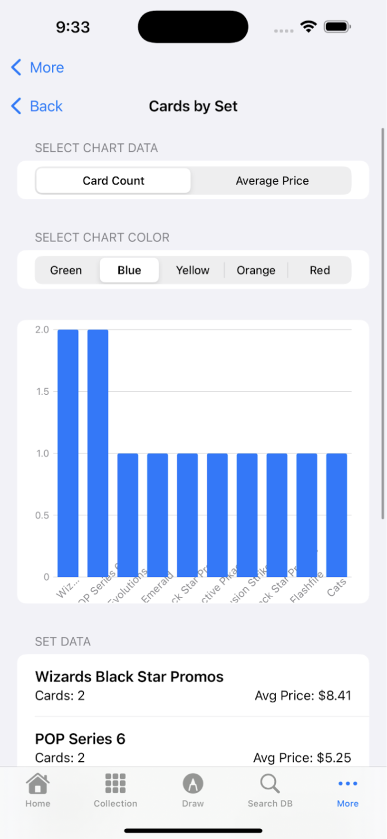Tap the blue back chevron next to More

[x=16, y=67]
